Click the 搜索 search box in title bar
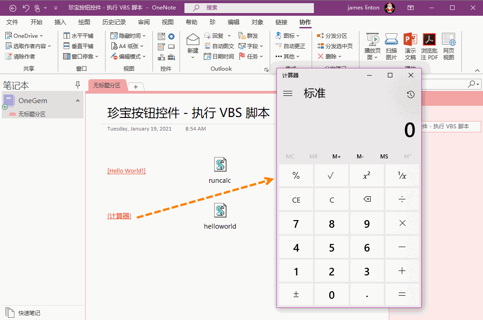 [x=249, y=8]
